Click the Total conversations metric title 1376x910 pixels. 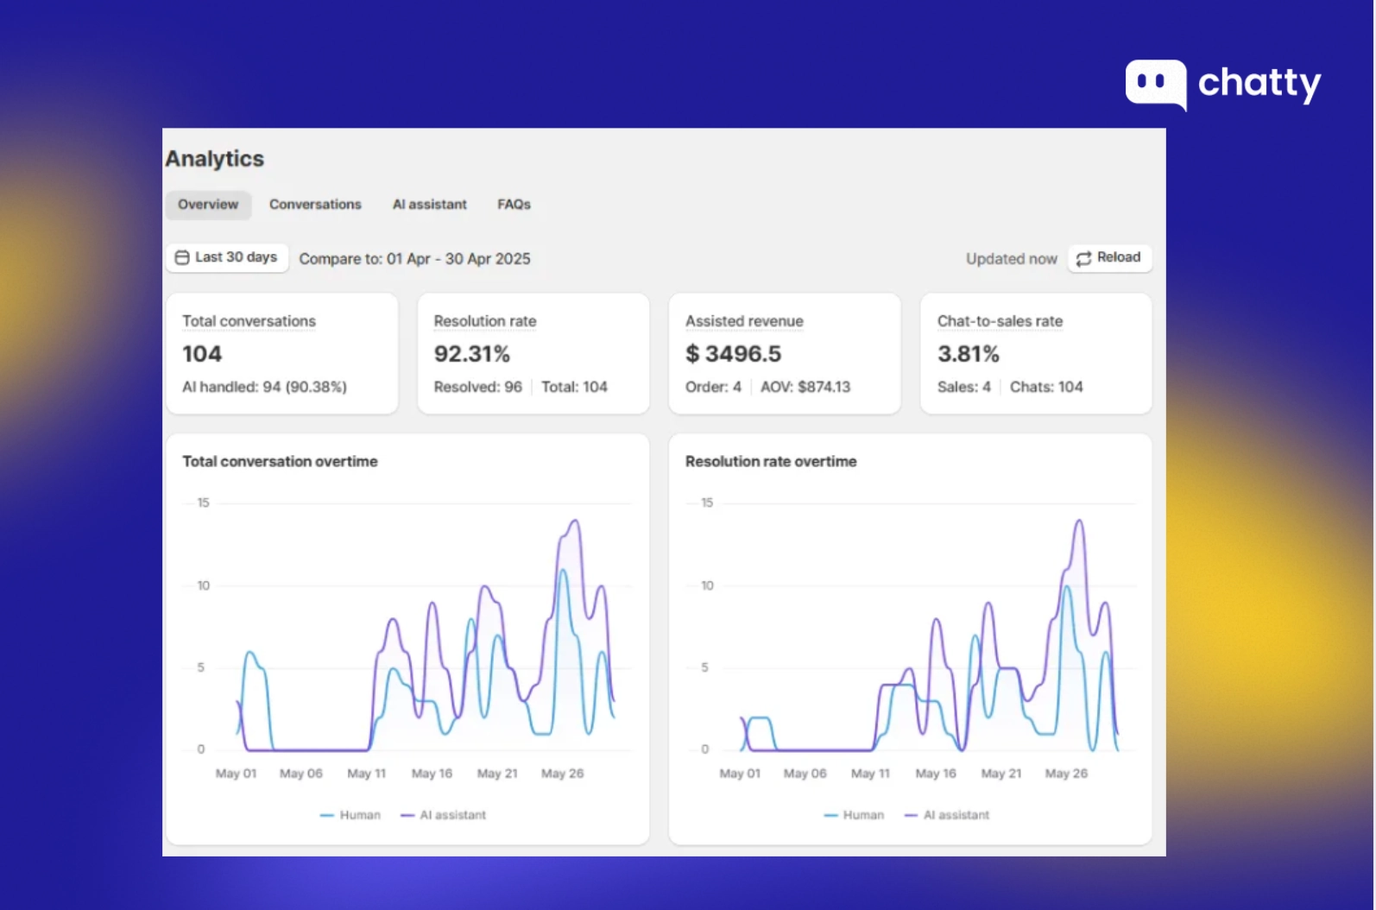(x=249, y=321)
